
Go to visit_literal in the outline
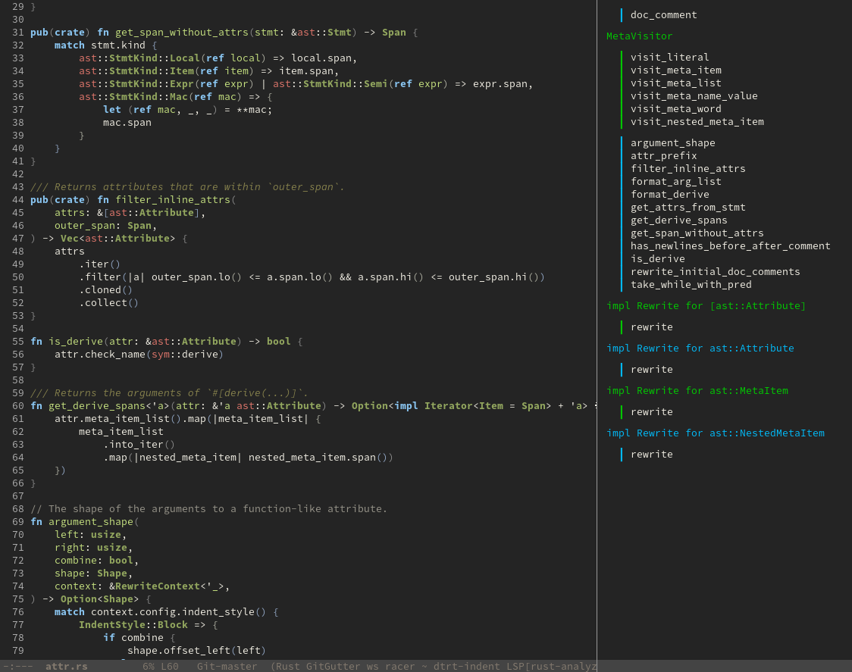669,57
